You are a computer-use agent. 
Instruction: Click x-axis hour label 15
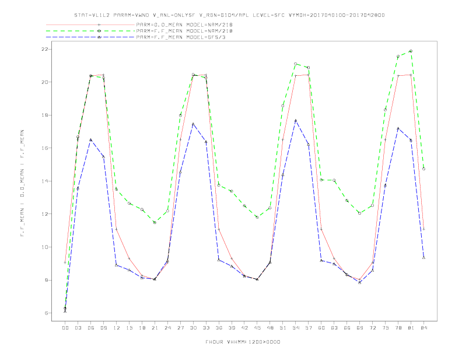click(x=129, y=328)
